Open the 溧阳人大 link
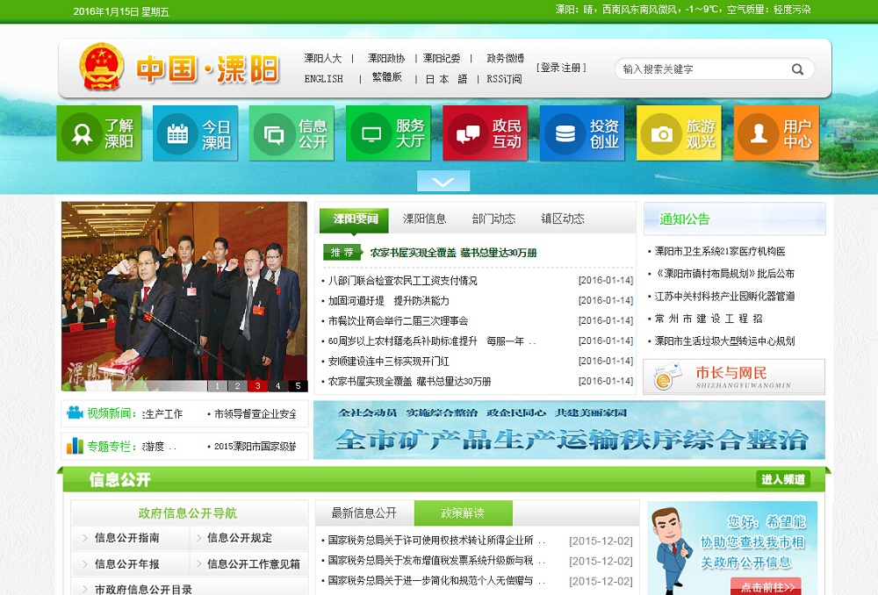Image resolution: width=878 pixels, height=595 pixels. [323, 58]
